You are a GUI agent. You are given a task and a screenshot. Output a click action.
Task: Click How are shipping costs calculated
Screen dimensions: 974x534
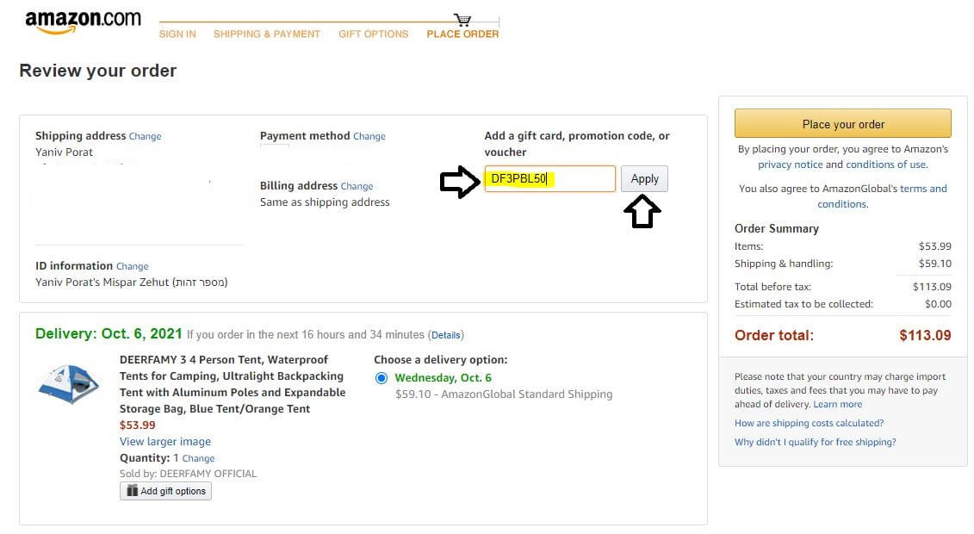(x=809, y=424)
